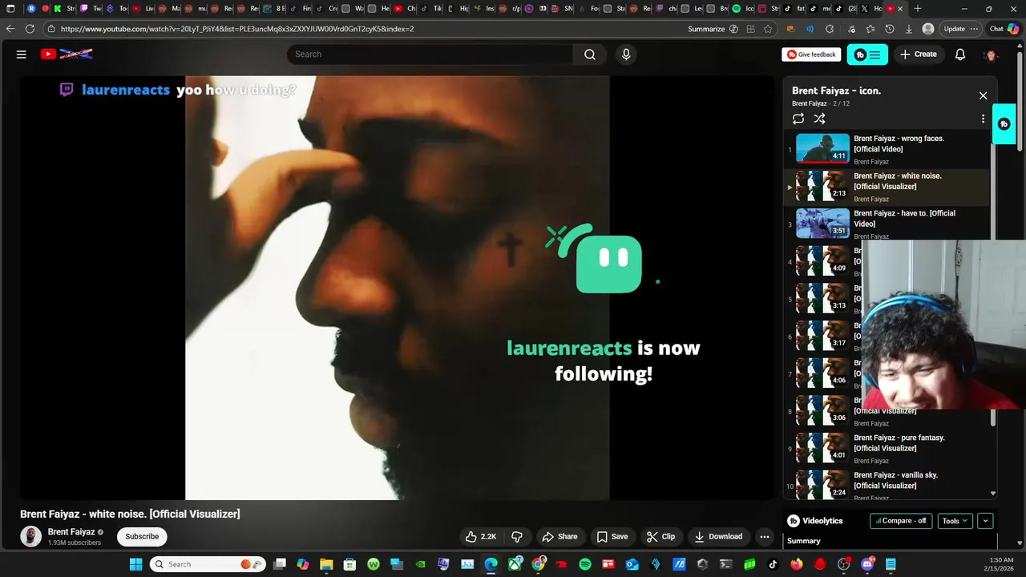Open the YouTube notifications bell
1026x577 pixels.
960,54
